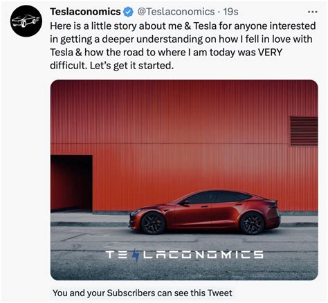Click the dark doorway in the photo
328x303 pixels.
(71, 183)
